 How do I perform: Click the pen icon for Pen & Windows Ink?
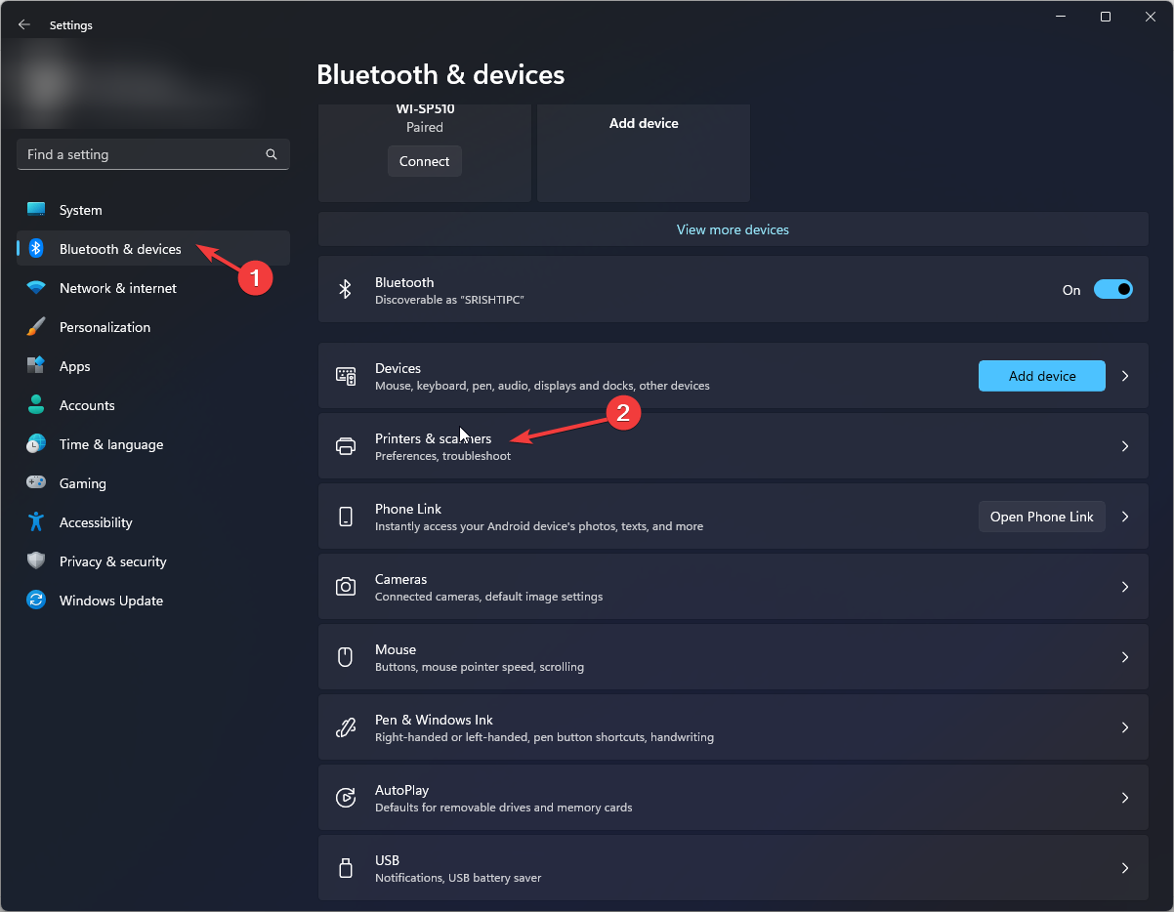346,727
